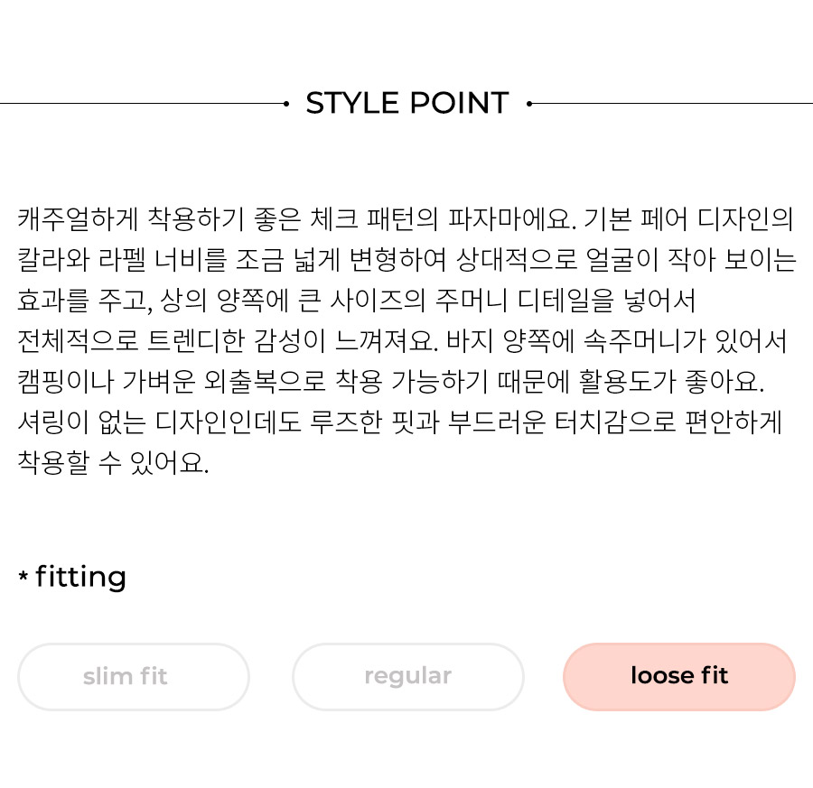Click the final line 착용할 수 있어요
The image size is (813, 788).
point(113,462)
